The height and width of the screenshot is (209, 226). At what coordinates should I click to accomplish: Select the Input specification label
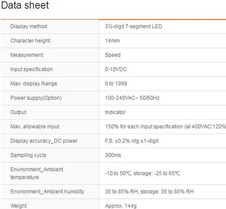click(31, 69)
